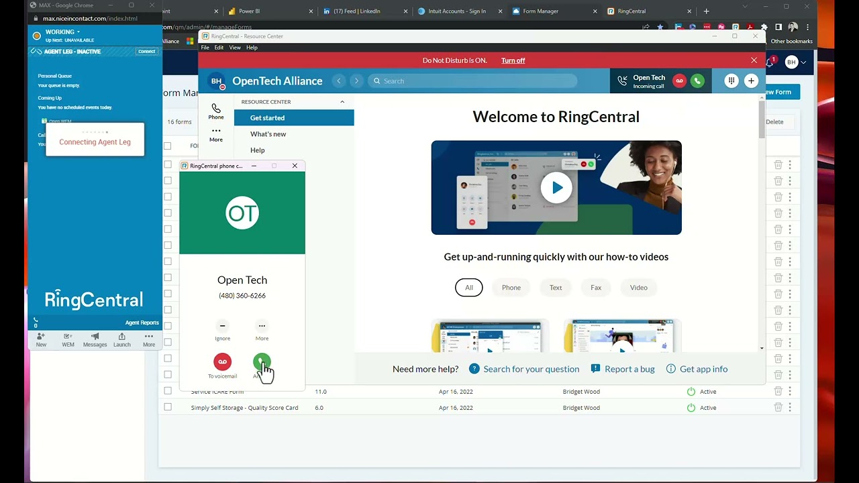Image resolution: width=859 pixels, height=483 pixels.
Task: Select checkbox for Simply Self Storage form
Action: (x=168, y=407)
